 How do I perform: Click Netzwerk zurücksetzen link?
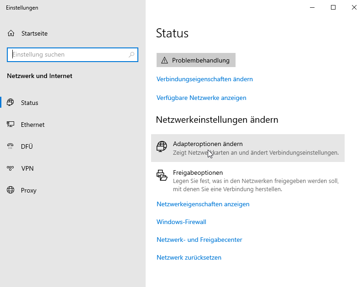189,257
